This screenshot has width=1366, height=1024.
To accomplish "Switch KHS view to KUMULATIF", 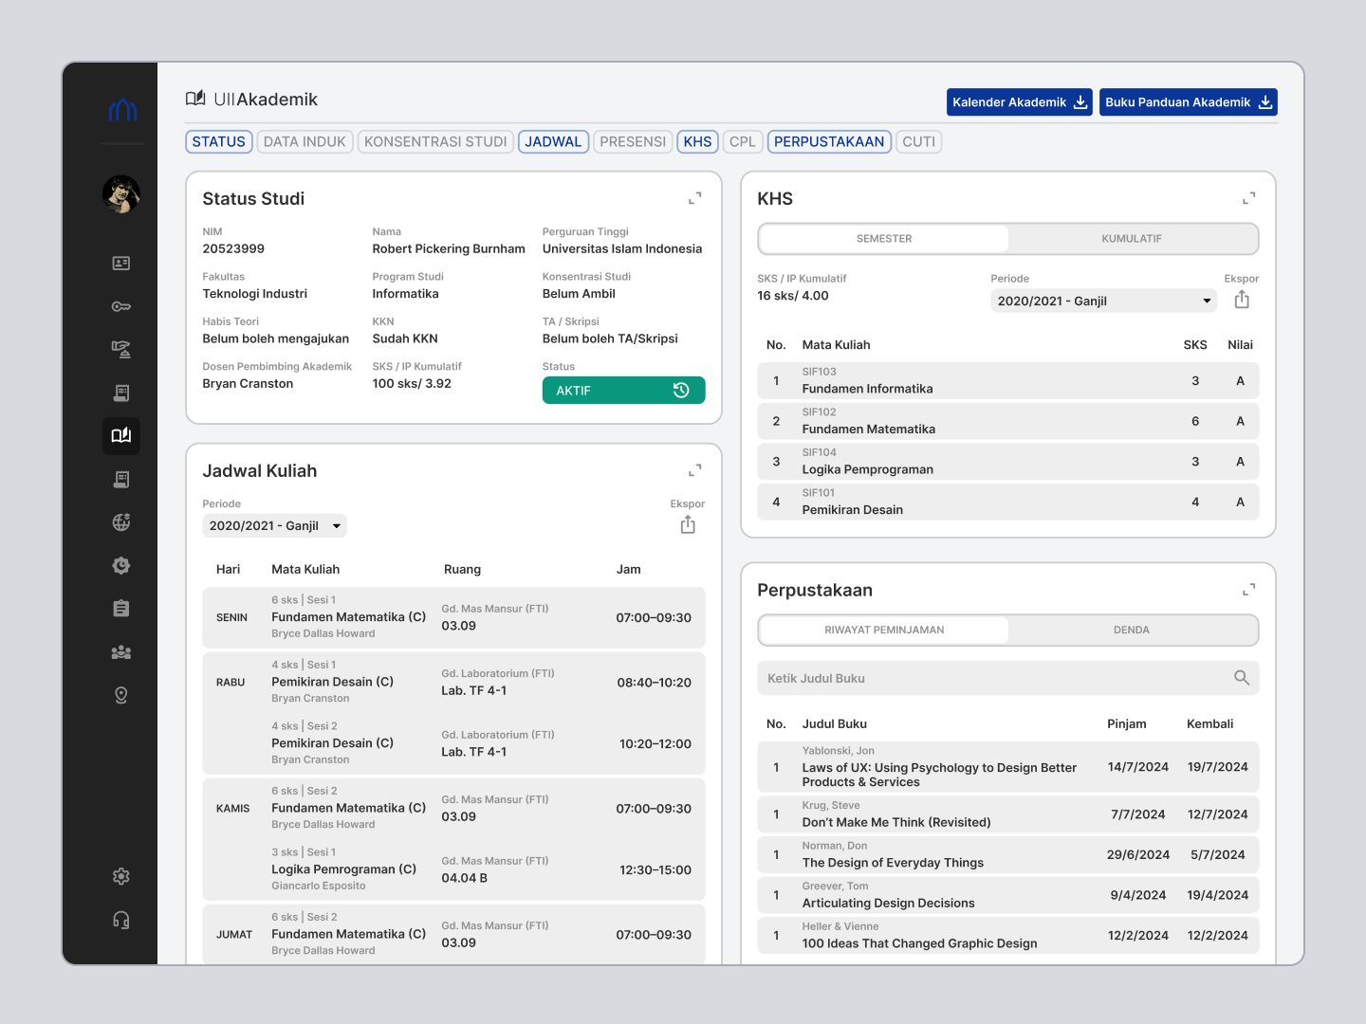I will pyautogui.click(x=1133, y=238).
